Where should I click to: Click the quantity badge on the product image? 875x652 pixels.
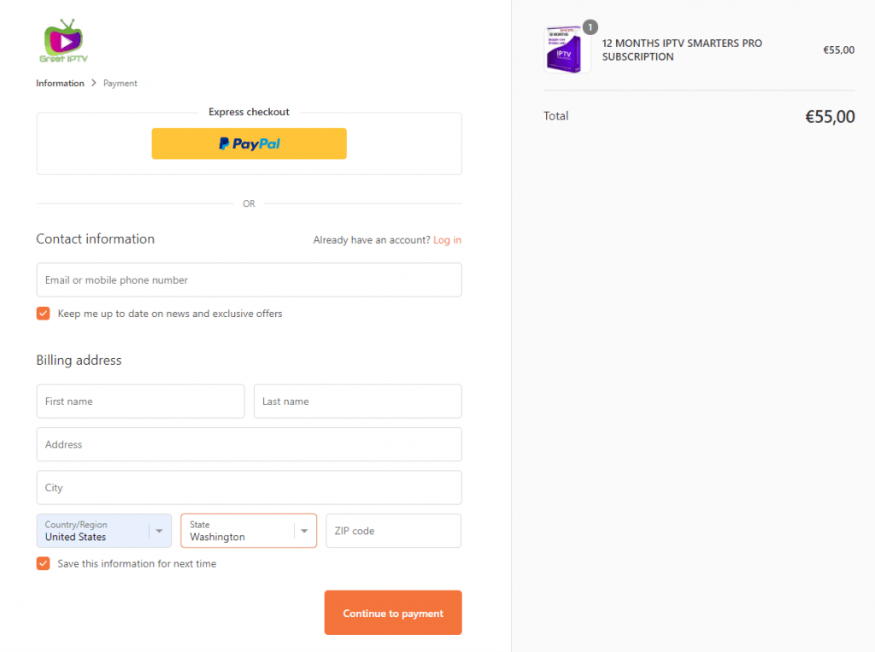coord(590,27)
